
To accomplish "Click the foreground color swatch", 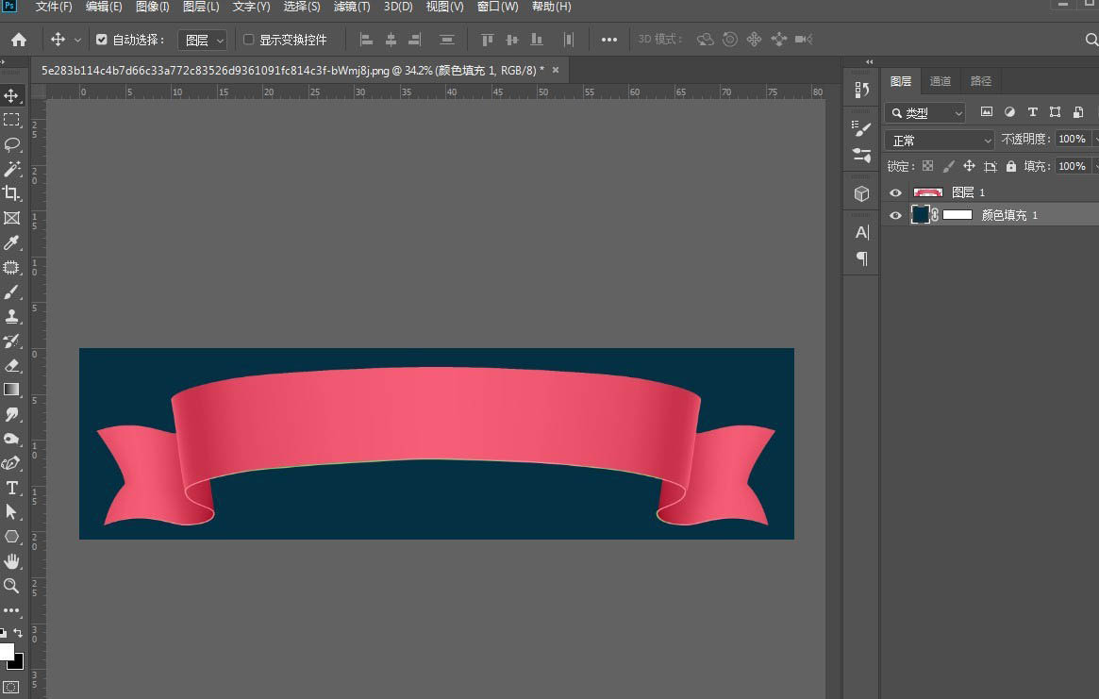I will click(x=5, y=652).
